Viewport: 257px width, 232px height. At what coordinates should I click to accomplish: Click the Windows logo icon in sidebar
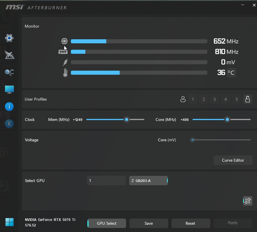click(10, 222)
